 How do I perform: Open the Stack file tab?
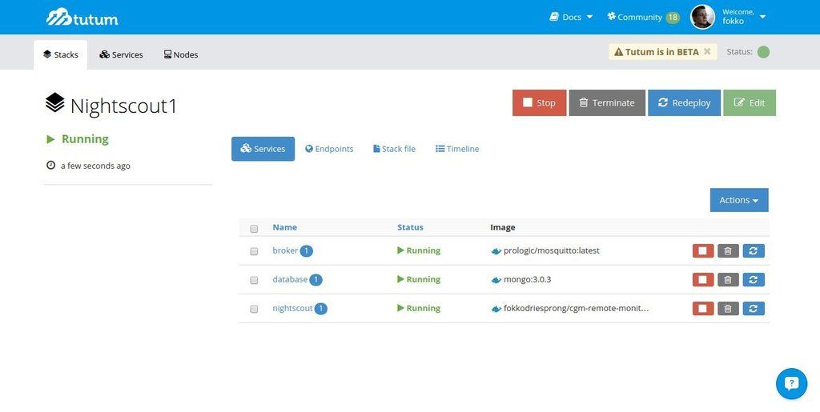[x=394, y=149]
